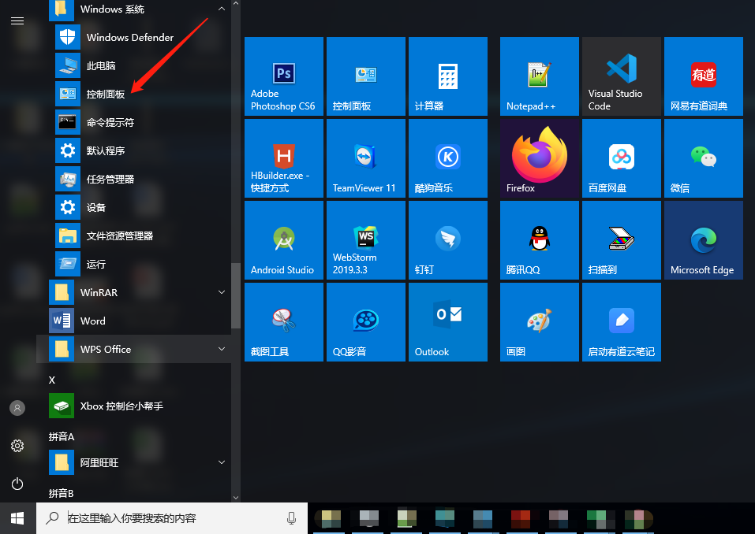Launch WebStorm 2019.3.3 tile
Image resolution: width=755 pixels, height=534 pixels.
pos(366,240)
